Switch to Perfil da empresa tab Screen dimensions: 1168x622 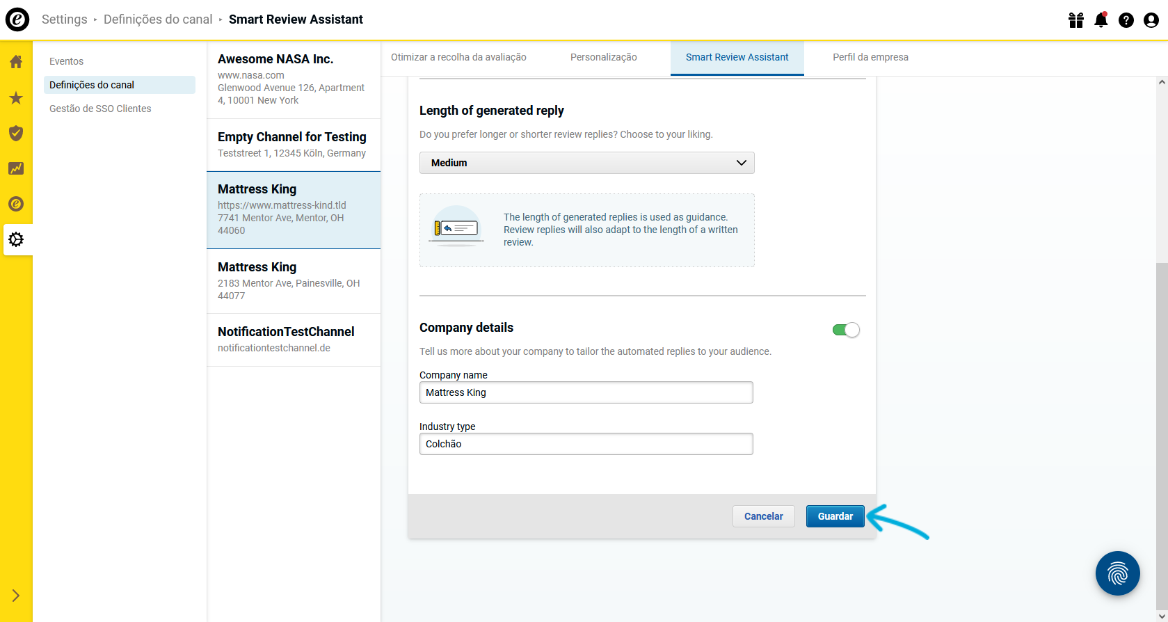point(870,57)
